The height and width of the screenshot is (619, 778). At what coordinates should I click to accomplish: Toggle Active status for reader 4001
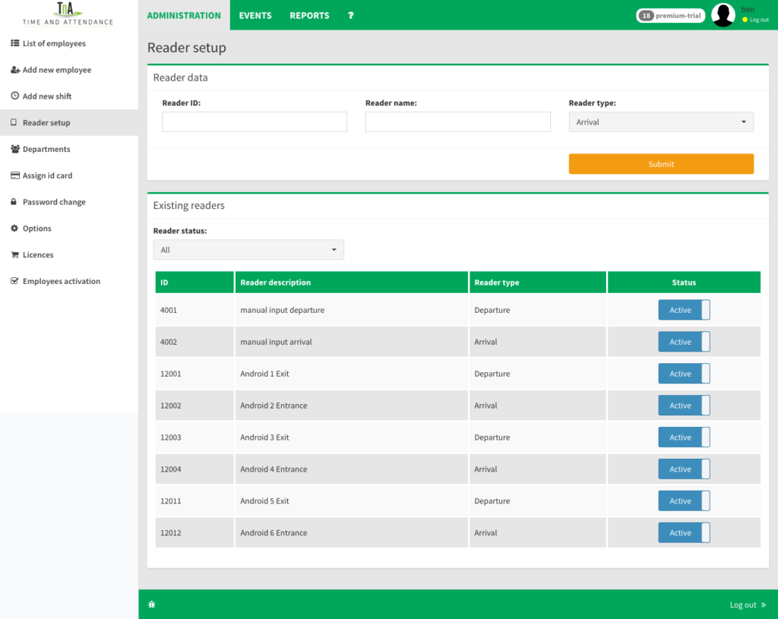click(x=684, y=310)
